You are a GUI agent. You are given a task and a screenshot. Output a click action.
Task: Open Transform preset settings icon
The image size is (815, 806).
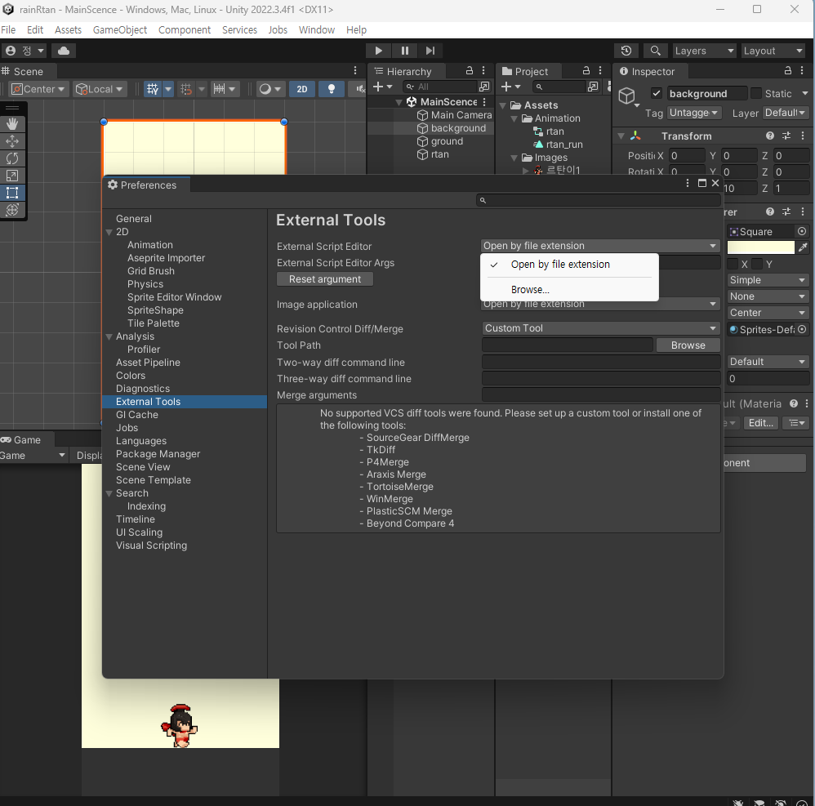click(786, 136)
